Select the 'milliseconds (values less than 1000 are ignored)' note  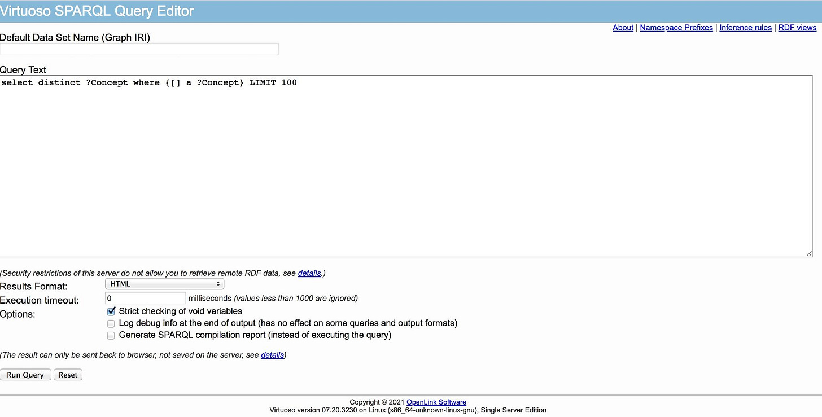pos(273,298)
